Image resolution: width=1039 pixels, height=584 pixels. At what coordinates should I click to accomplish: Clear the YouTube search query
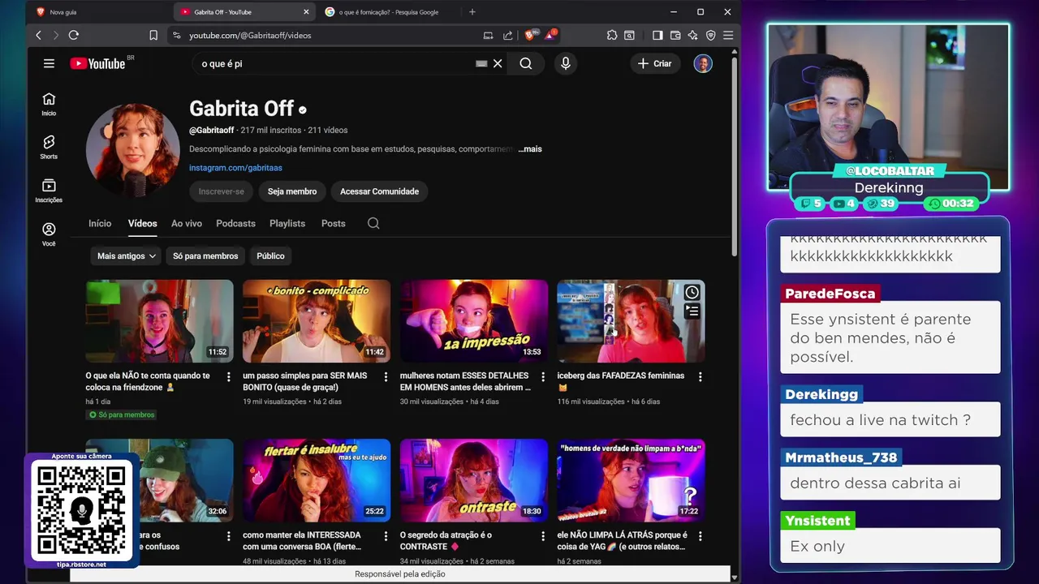(498, 63)
